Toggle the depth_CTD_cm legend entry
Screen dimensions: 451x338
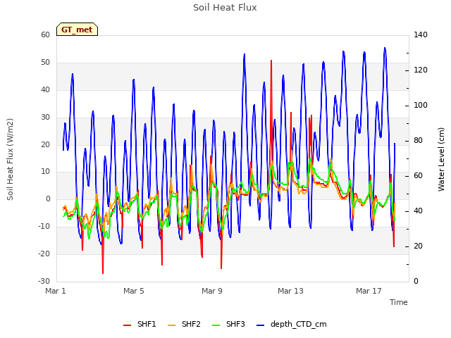click(291, 324)
